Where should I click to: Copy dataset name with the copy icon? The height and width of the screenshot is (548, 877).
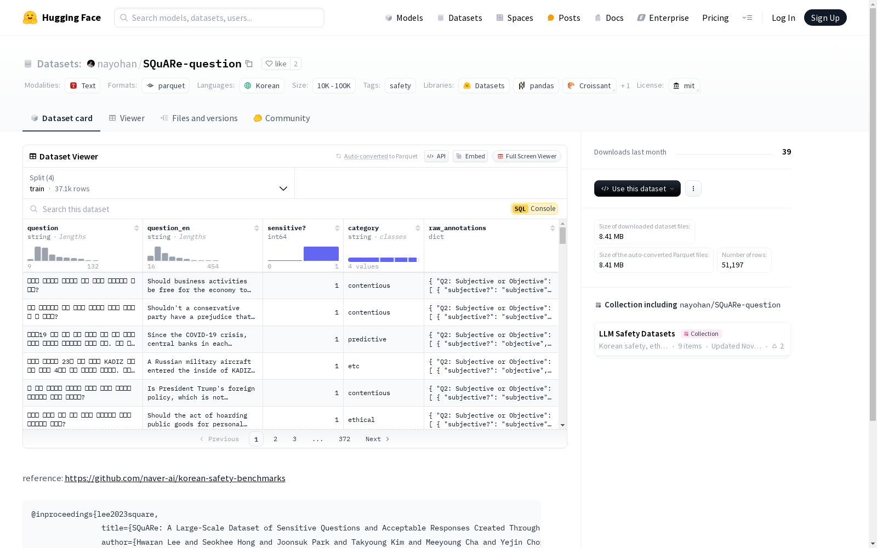[x=249, y=64]
